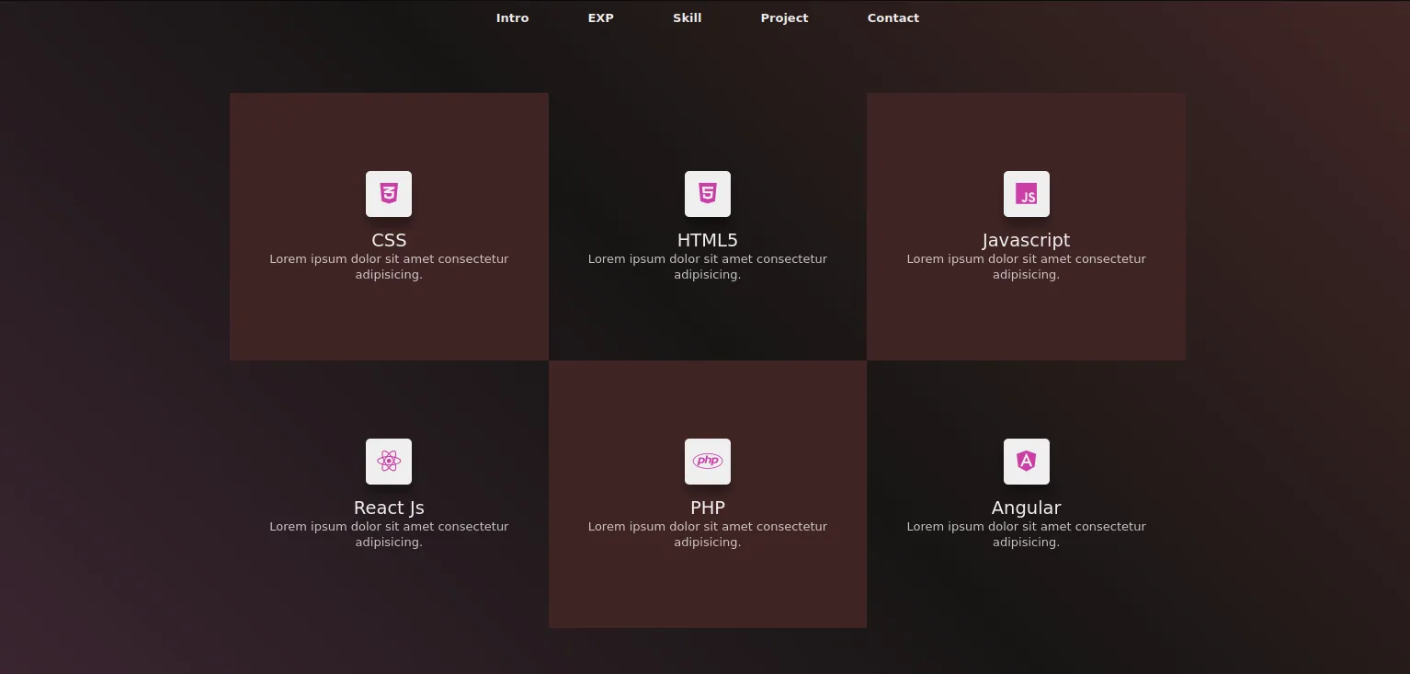The height and width of the screenshot is (674, 1410).
Task: Click the React atom icon
Action: click(389, 462)
